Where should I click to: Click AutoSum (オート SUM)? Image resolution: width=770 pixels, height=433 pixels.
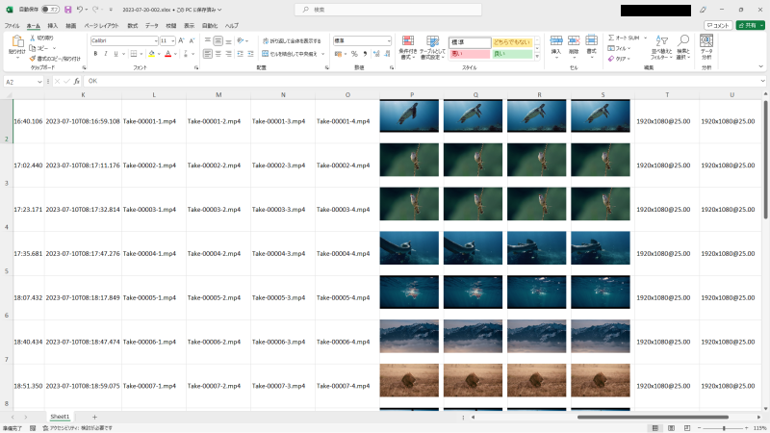point(624,38)
